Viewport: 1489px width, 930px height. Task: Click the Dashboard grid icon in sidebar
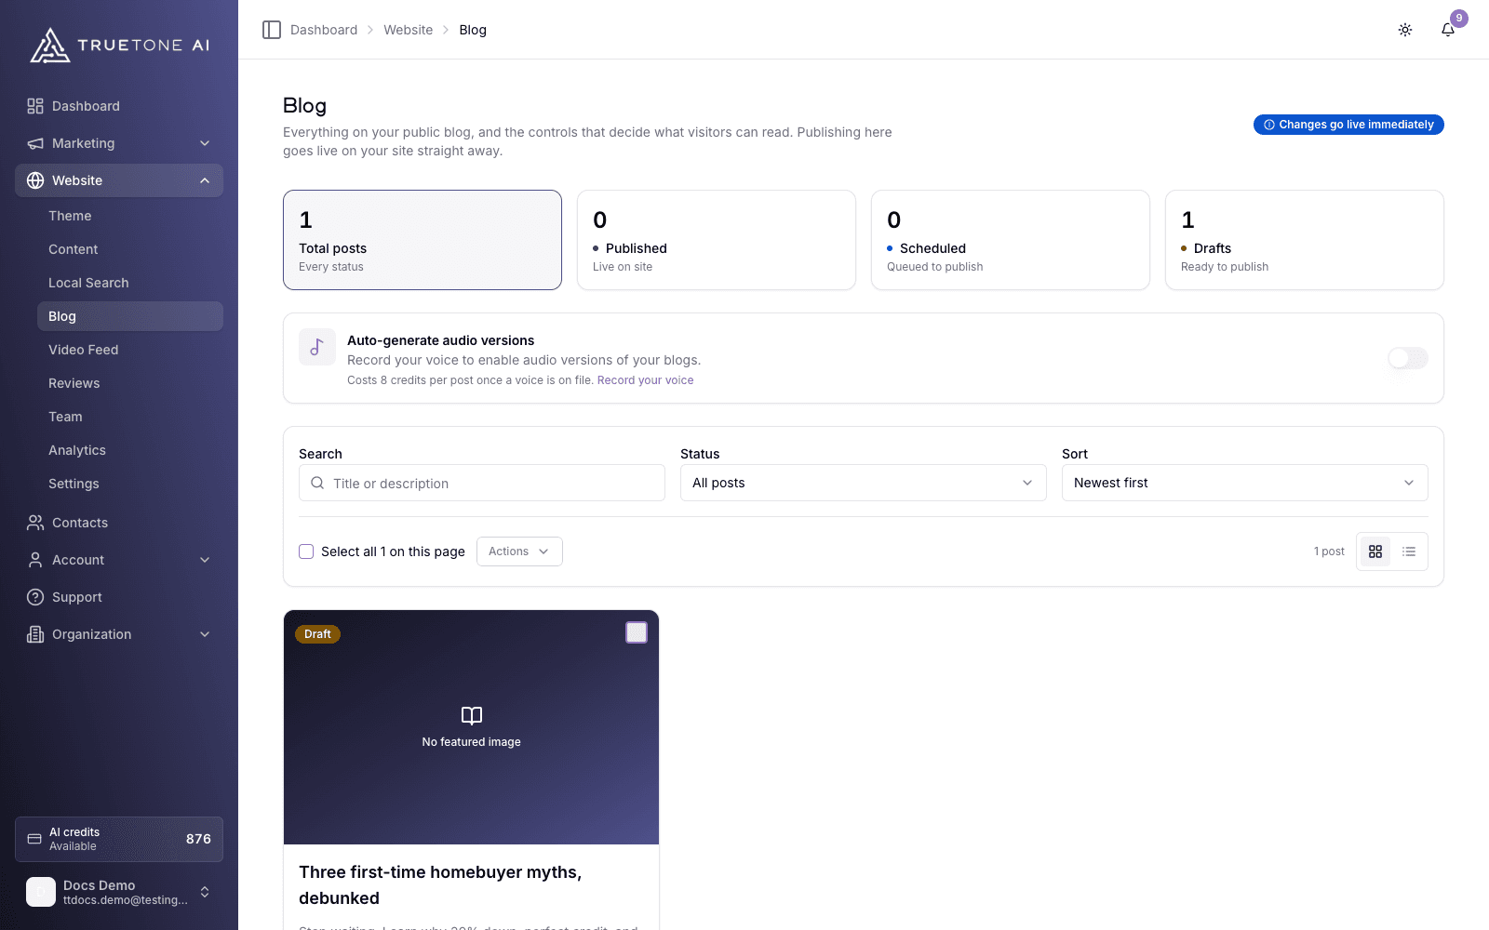(35, 106)
